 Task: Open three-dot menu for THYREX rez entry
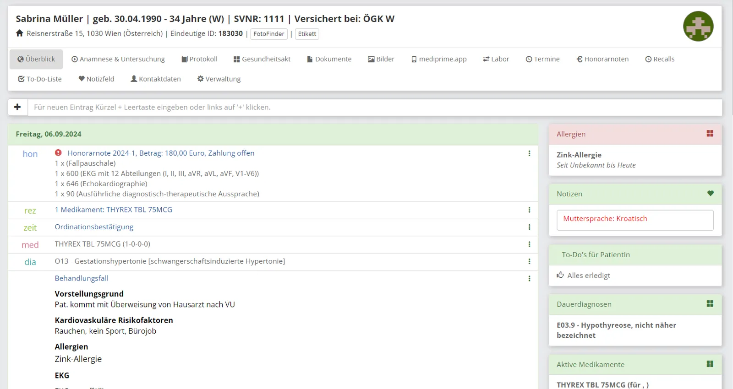click(x=529, y=210)
